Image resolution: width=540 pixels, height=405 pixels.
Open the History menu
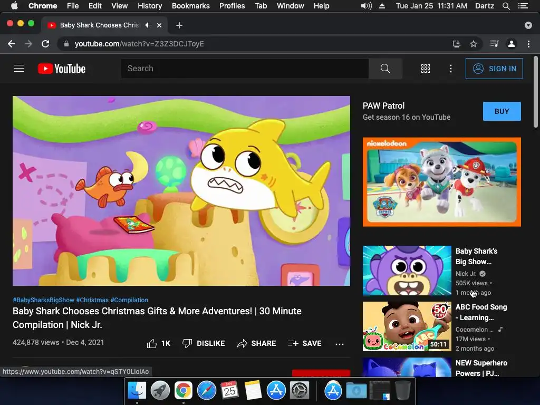(150, 6)
